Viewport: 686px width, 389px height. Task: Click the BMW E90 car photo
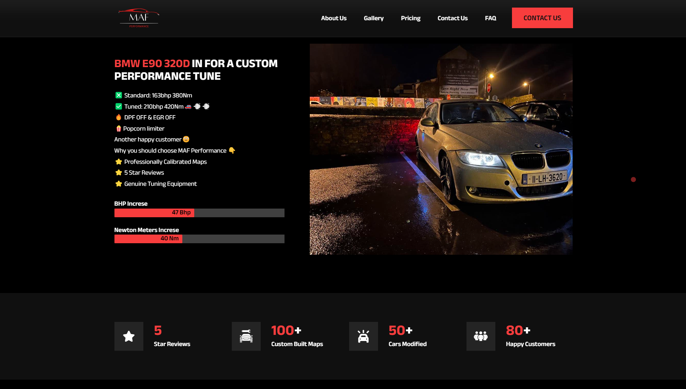pyautogui.click(x=441, y=149)
